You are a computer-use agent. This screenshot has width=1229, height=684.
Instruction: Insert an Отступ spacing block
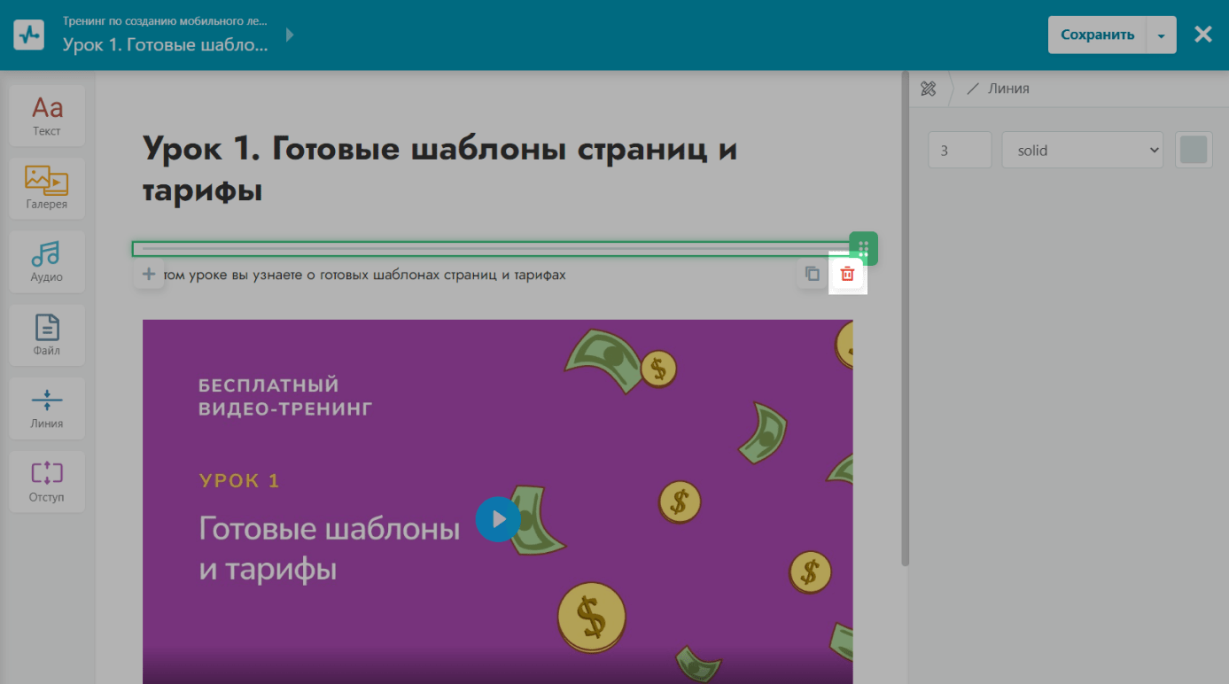[47, 481]
